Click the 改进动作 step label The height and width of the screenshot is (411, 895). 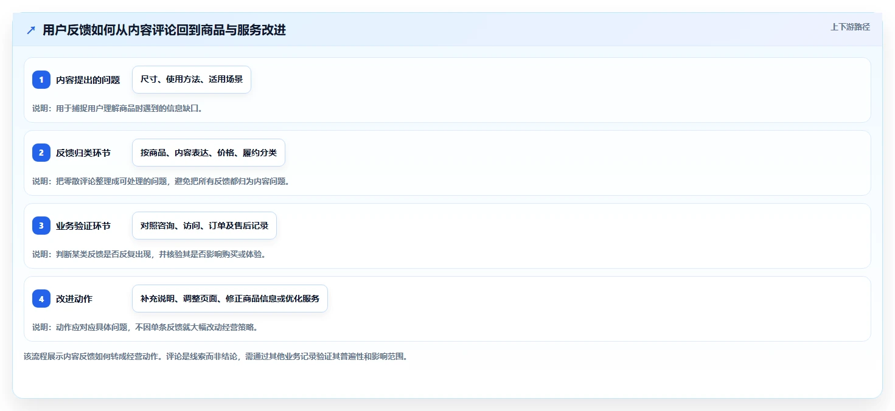[x=74, y=299]
